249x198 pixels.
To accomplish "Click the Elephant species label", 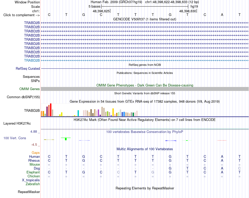I will (x=33, y=172).
